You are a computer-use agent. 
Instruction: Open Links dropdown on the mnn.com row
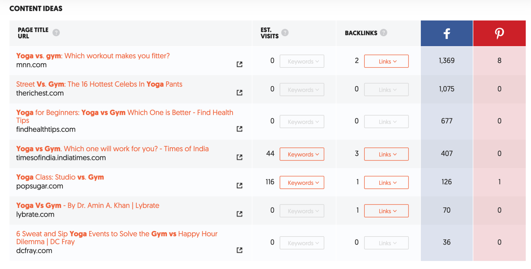point(386,61)
